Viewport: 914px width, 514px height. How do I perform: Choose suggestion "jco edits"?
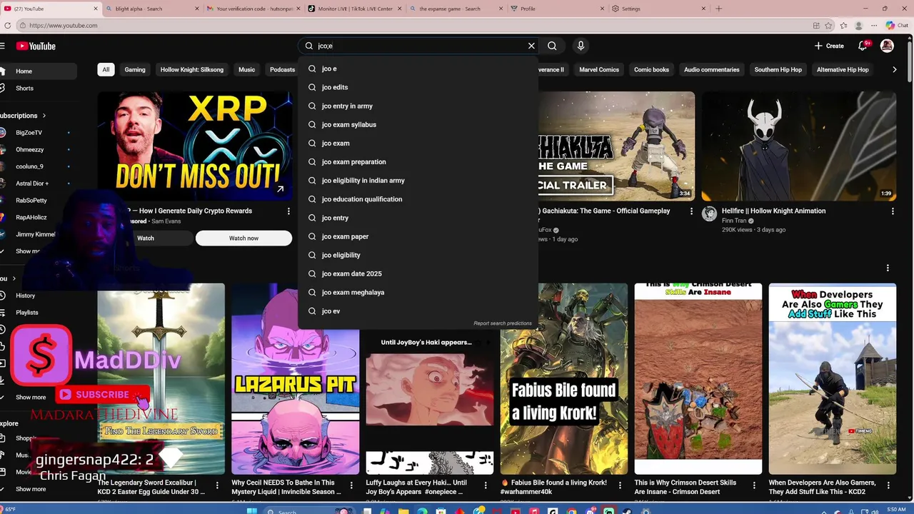(x=418, y=87)
